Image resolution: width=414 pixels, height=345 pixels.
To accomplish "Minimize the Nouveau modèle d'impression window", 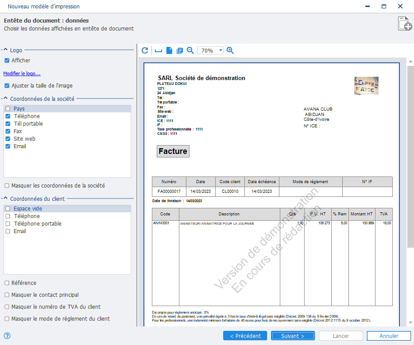I will point(367,6).
